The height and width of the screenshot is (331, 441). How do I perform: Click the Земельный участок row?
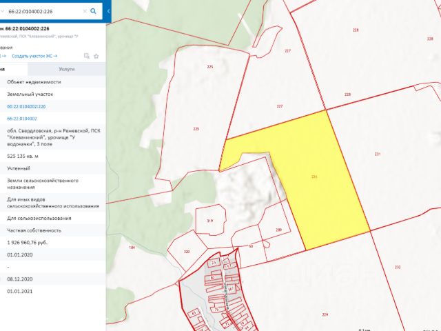(x=30, y=94)
